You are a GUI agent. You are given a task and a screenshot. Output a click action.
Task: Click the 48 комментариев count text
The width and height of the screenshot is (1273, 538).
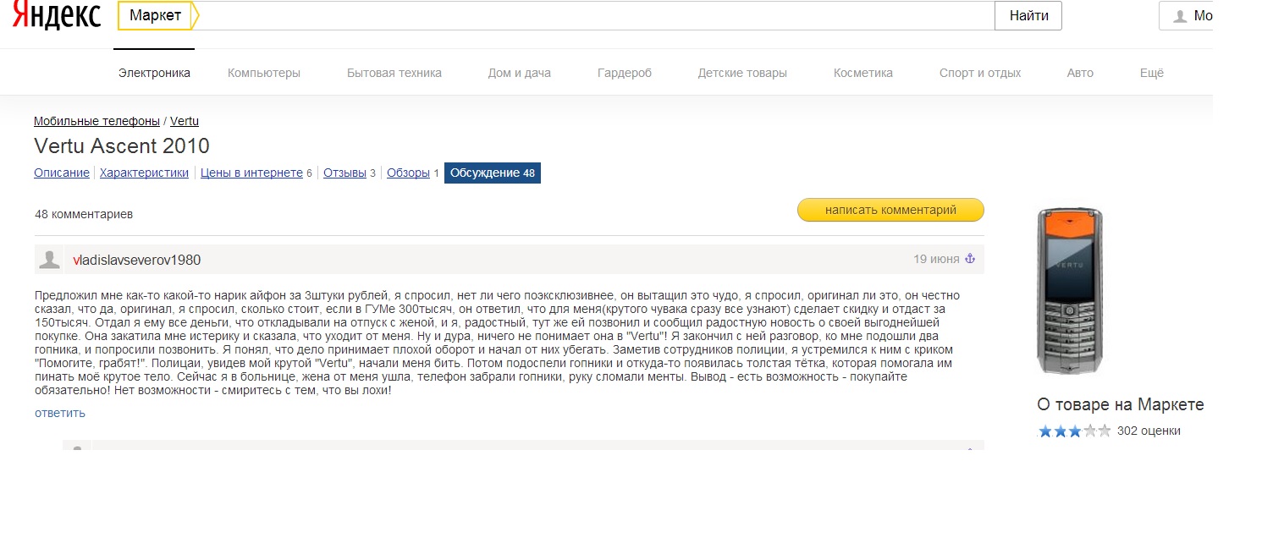[x=84, y=214]
